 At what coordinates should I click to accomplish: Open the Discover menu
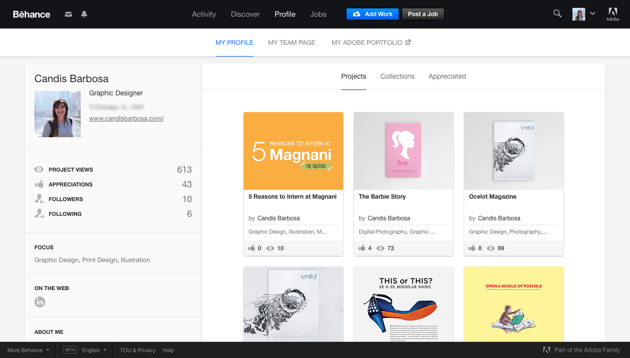pos(245,14)
